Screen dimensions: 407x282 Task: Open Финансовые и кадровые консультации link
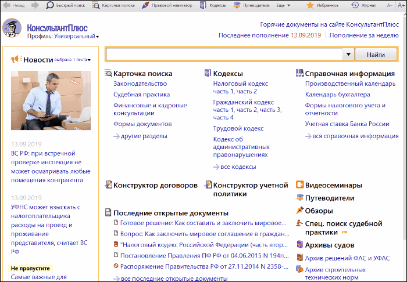(150, 109)
